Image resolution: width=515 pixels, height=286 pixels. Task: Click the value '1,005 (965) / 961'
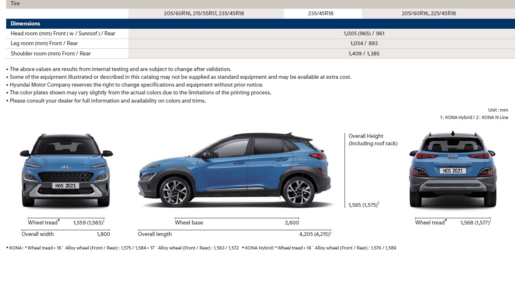pos(364,33)
